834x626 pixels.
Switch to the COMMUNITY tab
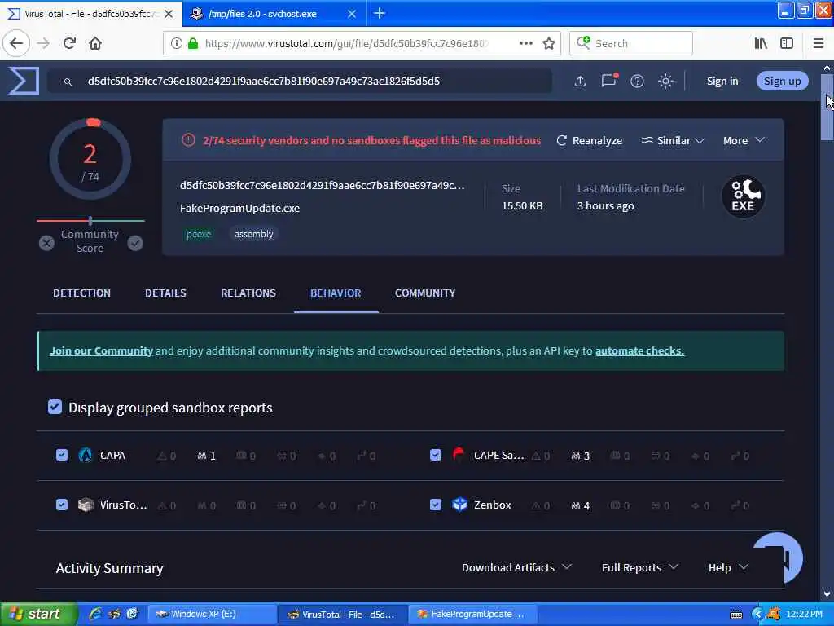[x=425, y=293]
